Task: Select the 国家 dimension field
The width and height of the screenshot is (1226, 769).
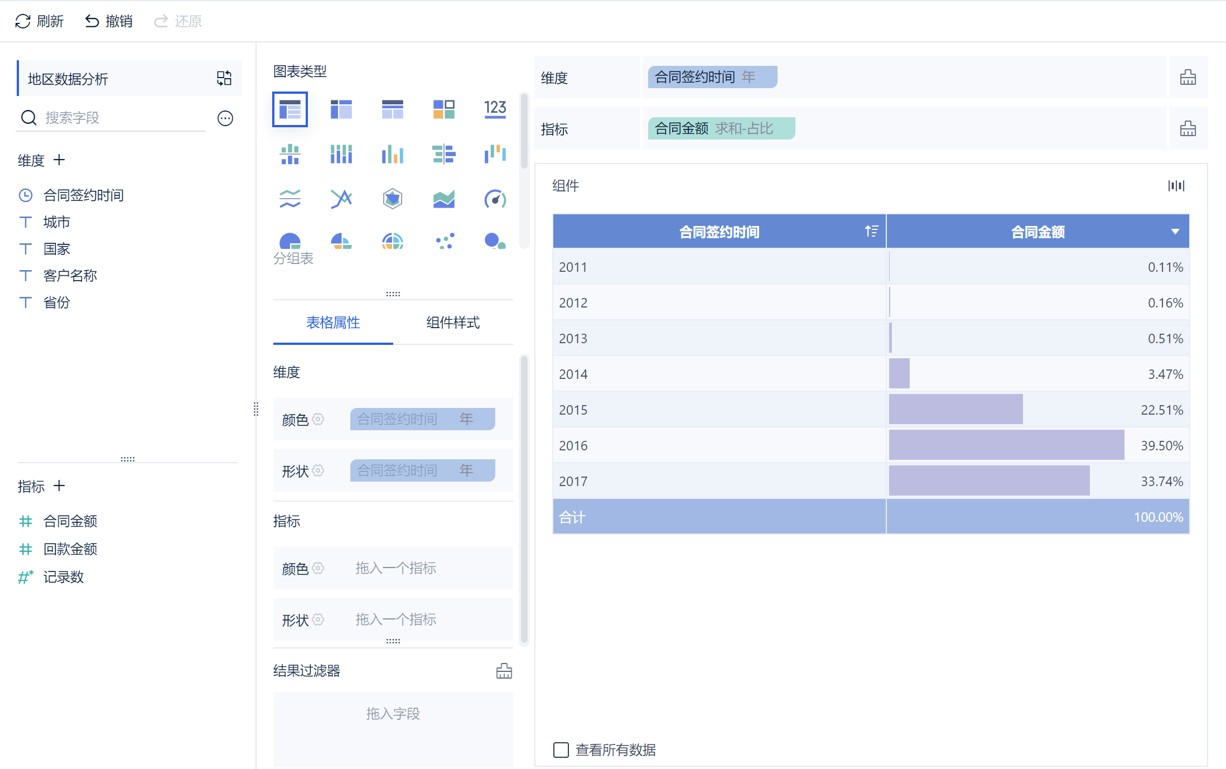Action: tap(57, 249)
